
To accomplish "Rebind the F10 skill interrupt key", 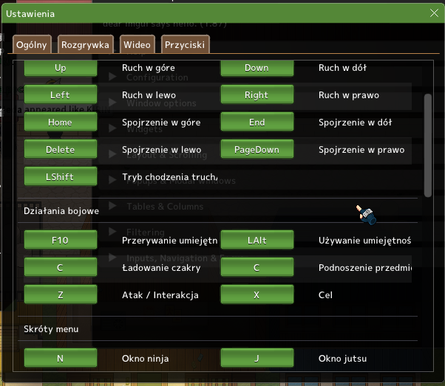I will click(61, 241).
